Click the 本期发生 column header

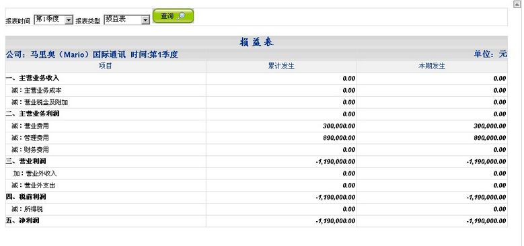[432, 66]
